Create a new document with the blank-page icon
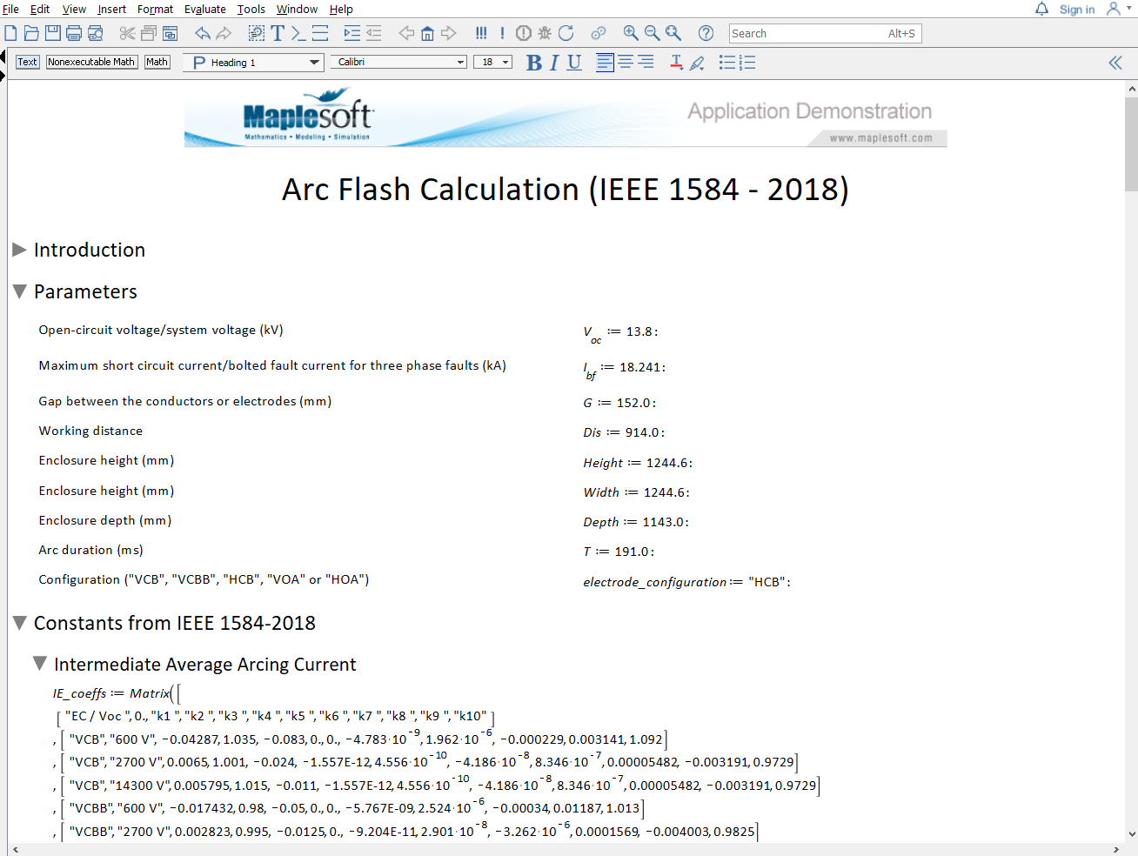Image resolution: width=1138 pixels, height=856 pixels. [x=10, y=33]
